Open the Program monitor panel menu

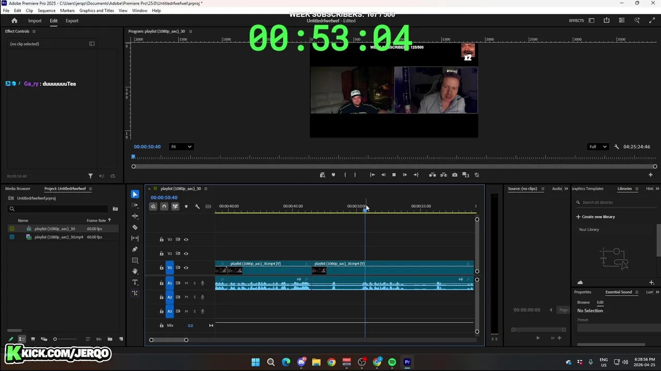pyautogui.click(x=191, y=31)
